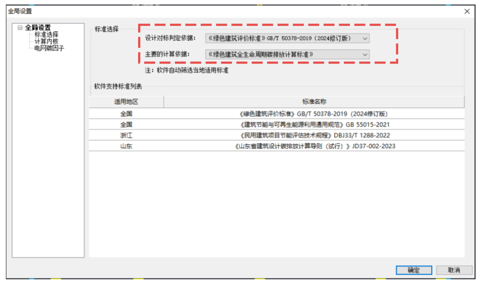The width and height of the screenshot is (481, 287).
Task: Select 计算内核 in the settings tree
Action: coord(46,41)
